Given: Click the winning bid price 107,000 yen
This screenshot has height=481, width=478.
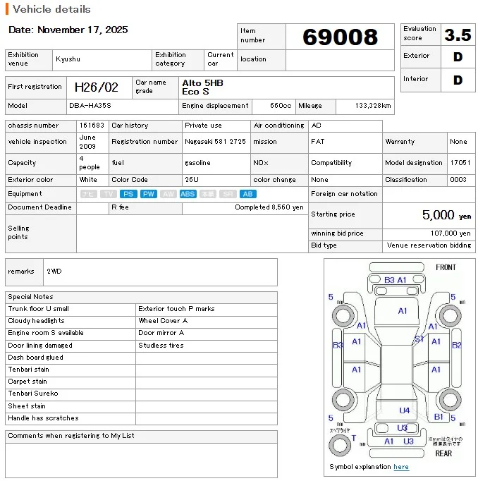Looking at the screenshot, I should pos(451,233).
